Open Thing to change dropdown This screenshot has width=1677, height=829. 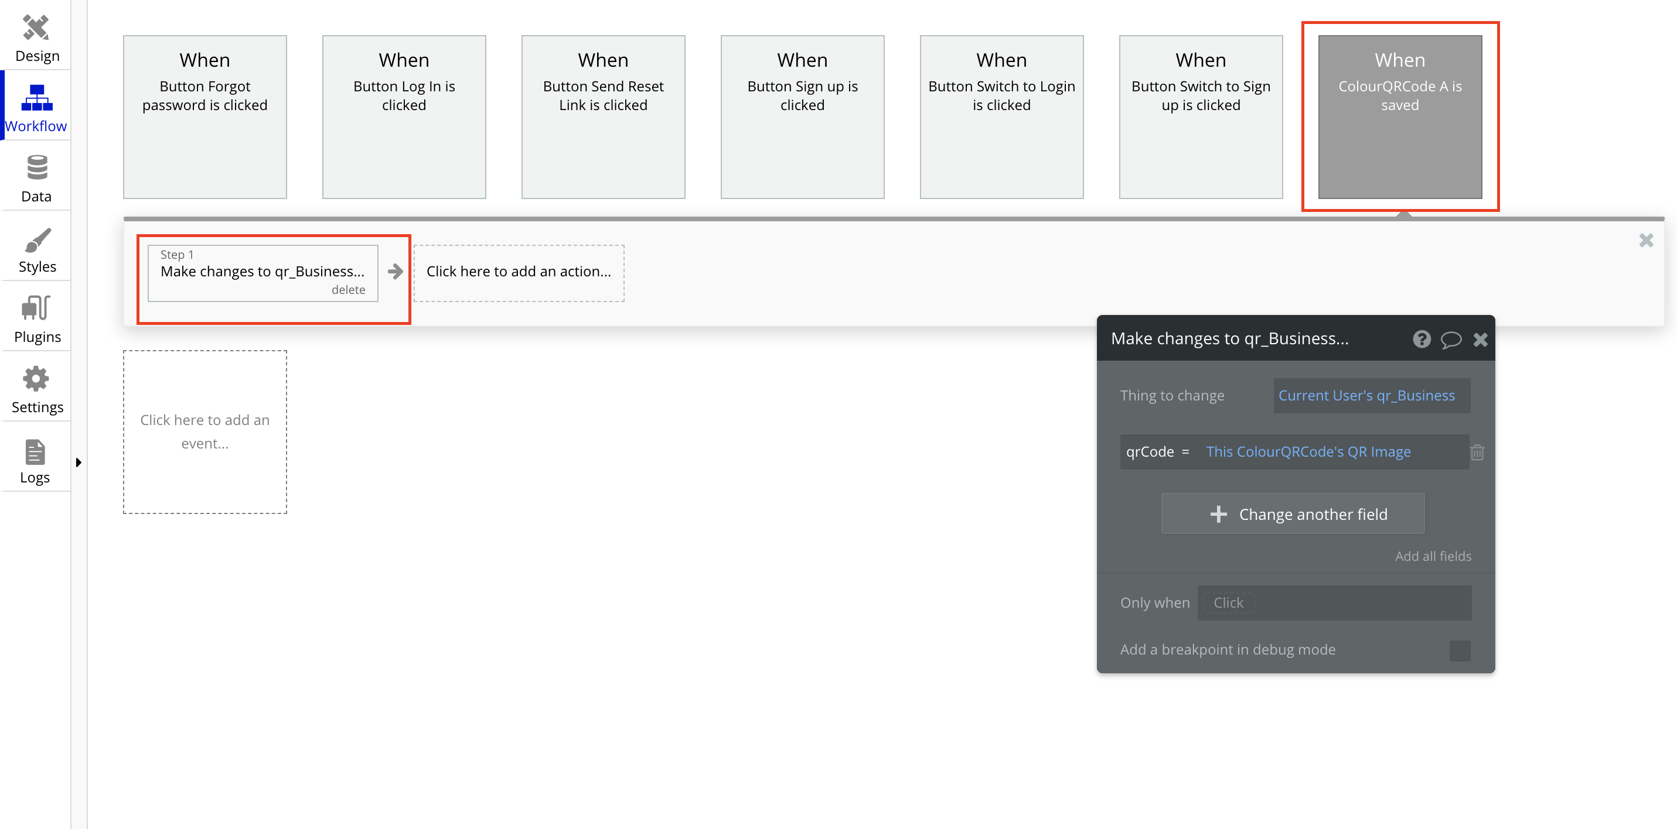1371,396
